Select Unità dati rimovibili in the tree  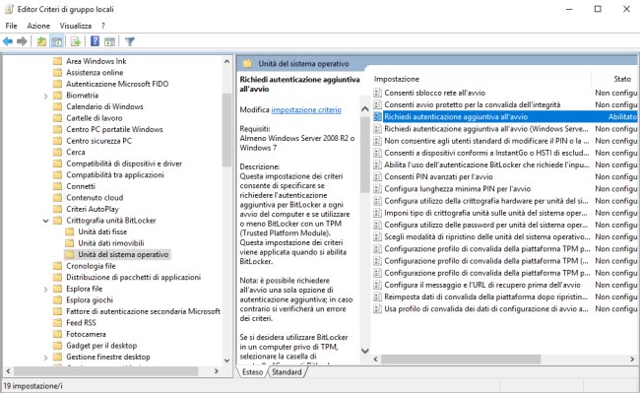111,243
